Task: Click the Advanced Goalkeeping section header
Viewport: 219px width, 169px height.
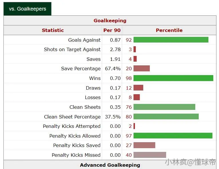Action: coord(110,165)
